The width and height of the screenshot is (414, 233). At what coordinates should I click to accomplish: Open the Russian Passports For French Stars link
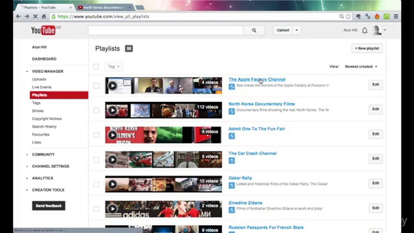tap(266, 227)
